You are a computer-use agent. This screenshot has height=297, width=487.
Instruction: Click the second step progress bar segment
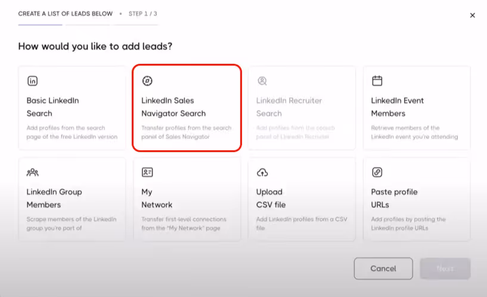[88, 25]
